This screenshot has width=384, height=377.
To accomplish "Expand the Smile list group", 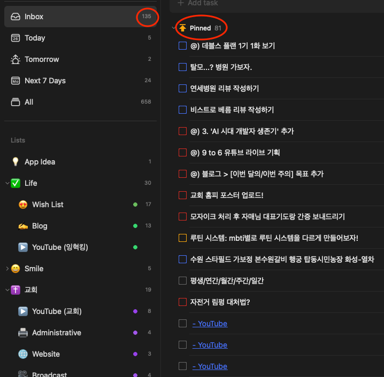I will pos(7,269).
